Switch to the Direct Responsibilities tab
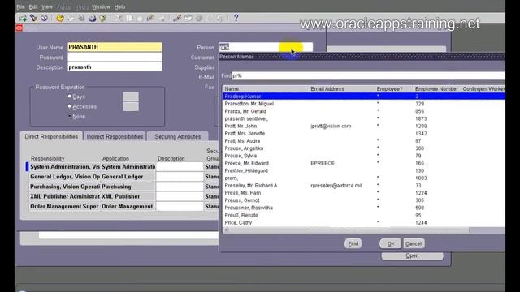Screen dimensions: 520x292 click(x=51, y=136)
